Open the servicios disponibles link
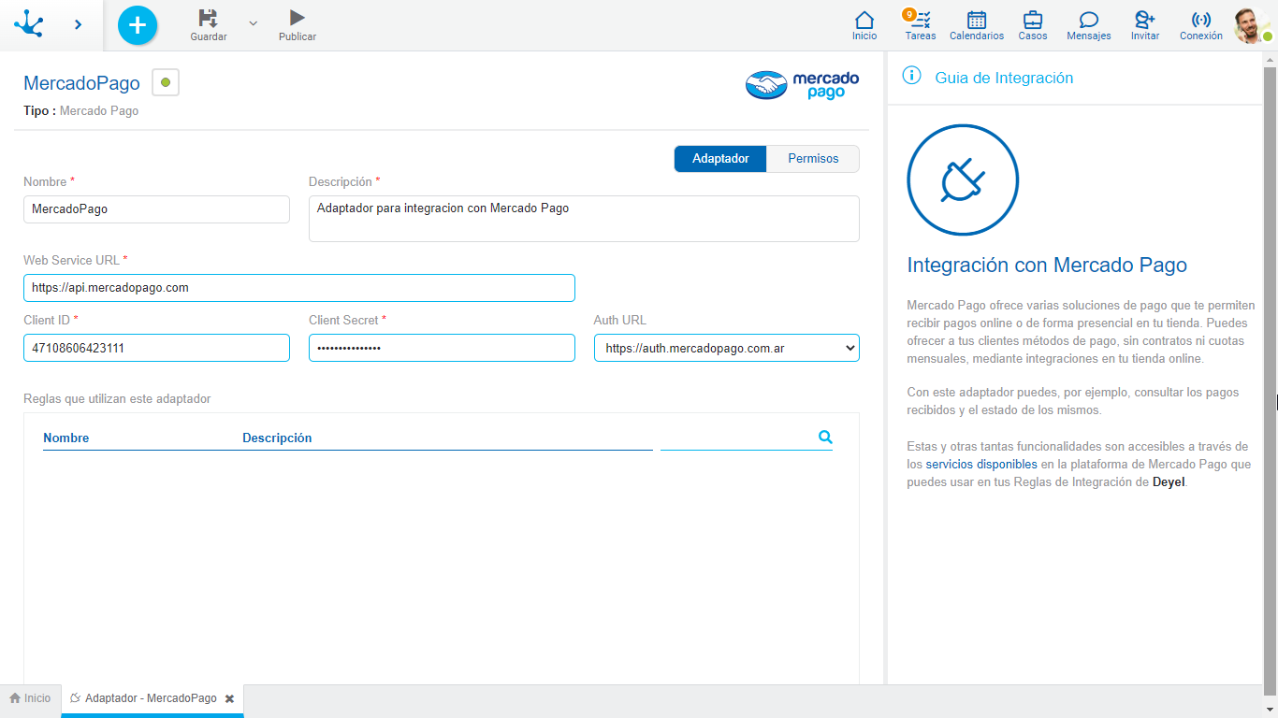The height and width of the screenshot is (718, 1278). [981, 465]
